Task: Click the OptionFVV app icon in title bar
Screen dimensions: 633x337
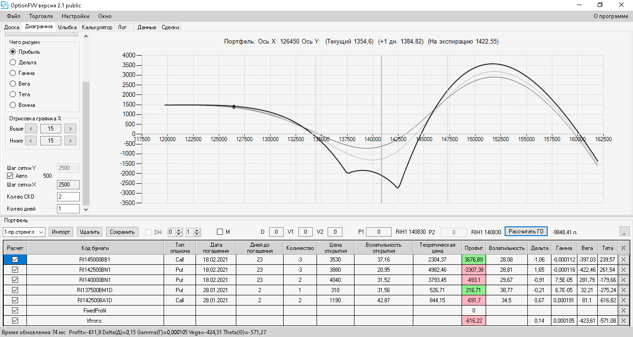Action: click(5, 5)
